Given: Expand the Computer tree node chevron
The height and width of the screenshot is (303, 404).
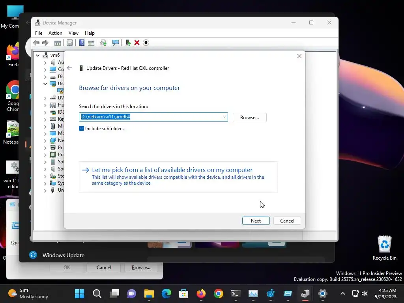Looking at the screenshot, I should pyautogui.click(x=45, y=69).
